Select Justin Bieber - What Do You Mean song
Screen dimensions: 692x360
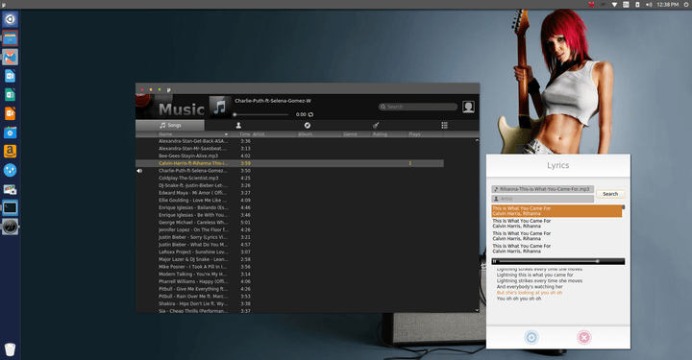[289, 245]
